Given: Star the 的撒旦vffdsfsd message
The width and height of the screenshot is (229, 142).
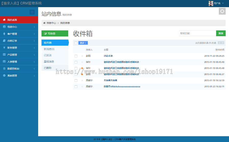Looking at the screenshot, I should coord(82,86).
